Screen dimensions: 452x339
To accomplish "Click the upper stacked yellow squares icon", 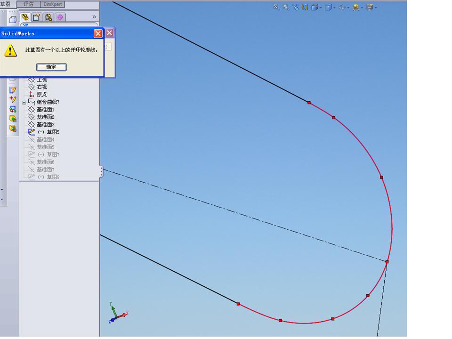I will (13, 119).
